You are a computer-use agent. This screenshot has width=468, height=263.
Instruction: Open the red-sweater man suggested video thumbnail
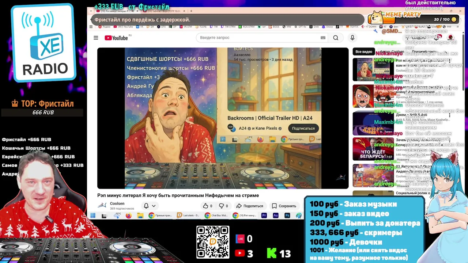tap(373, 69)
